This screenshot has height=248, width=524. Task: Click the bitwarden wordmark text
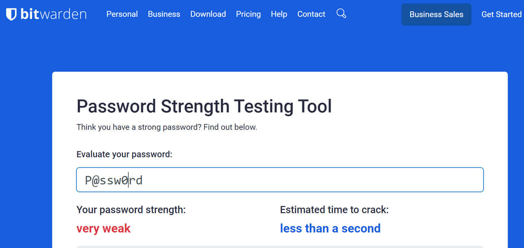coord(53,14)
